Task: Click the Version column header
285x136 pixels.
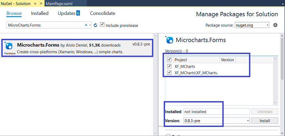Action: tap(227, 60)
